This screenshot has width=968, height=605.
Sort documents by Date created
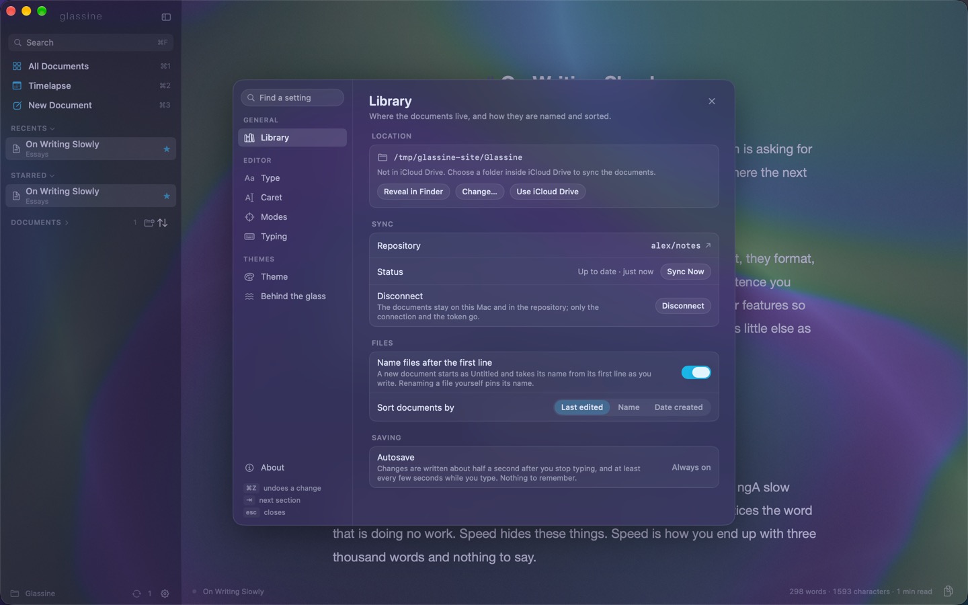[678, 407]
